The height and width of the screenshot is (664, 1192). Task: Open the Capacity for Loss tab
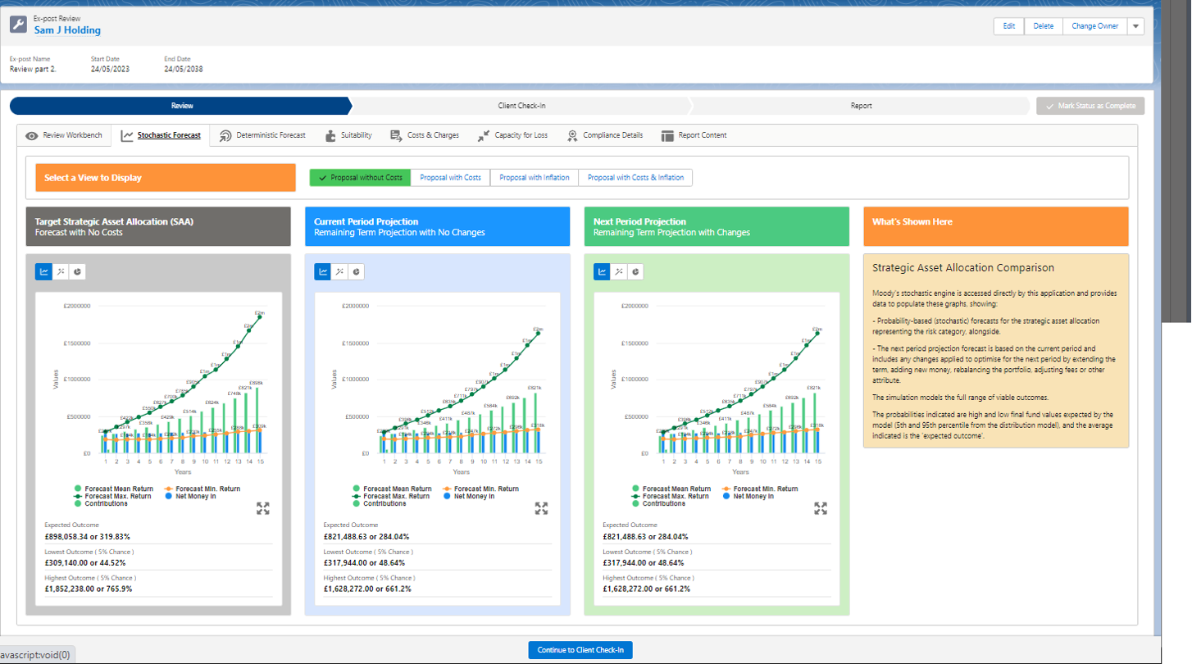(513, 135)
